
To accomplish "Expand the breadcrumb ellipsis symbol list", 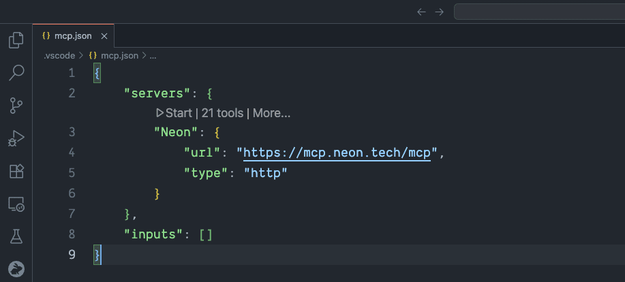I will coord(153,56).
